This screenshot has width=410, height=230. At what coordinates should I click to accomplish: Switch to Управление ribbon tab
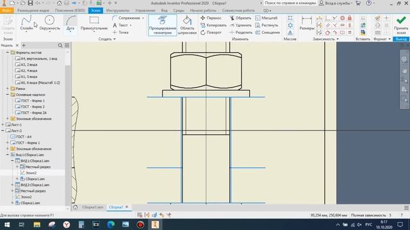tap(145, 10)
